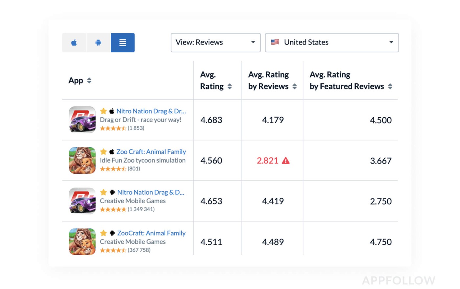Click the iOS Nitro Nation app thumbnail
Viewport: 460px width, 289px height.
[x=82, y=120]
